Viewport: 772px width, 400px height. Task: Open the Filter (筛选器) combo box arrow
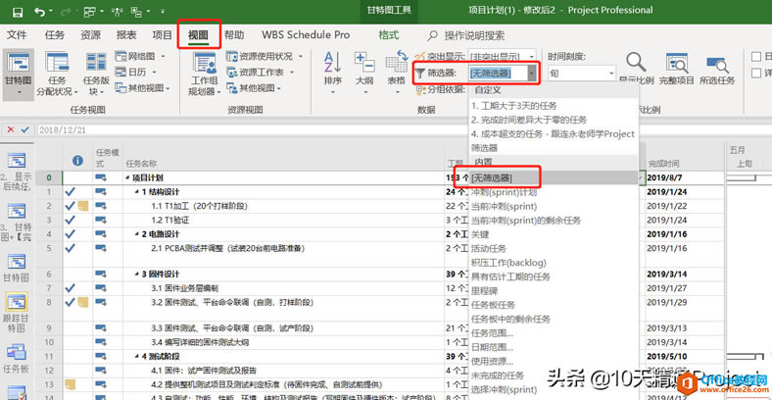click(x=532, y=74)
